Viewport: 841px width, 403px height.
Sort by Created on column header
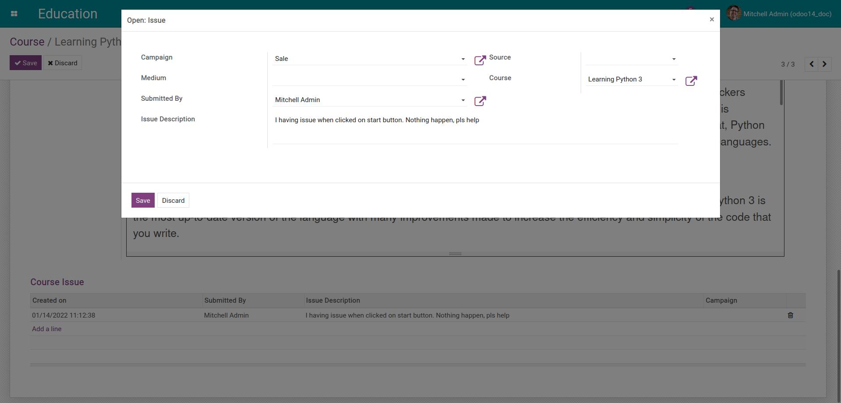(x=50, y=300)
